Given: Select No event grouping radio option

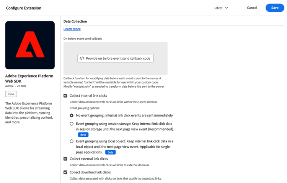Looking at the screenshot, I should click(72, 115).
